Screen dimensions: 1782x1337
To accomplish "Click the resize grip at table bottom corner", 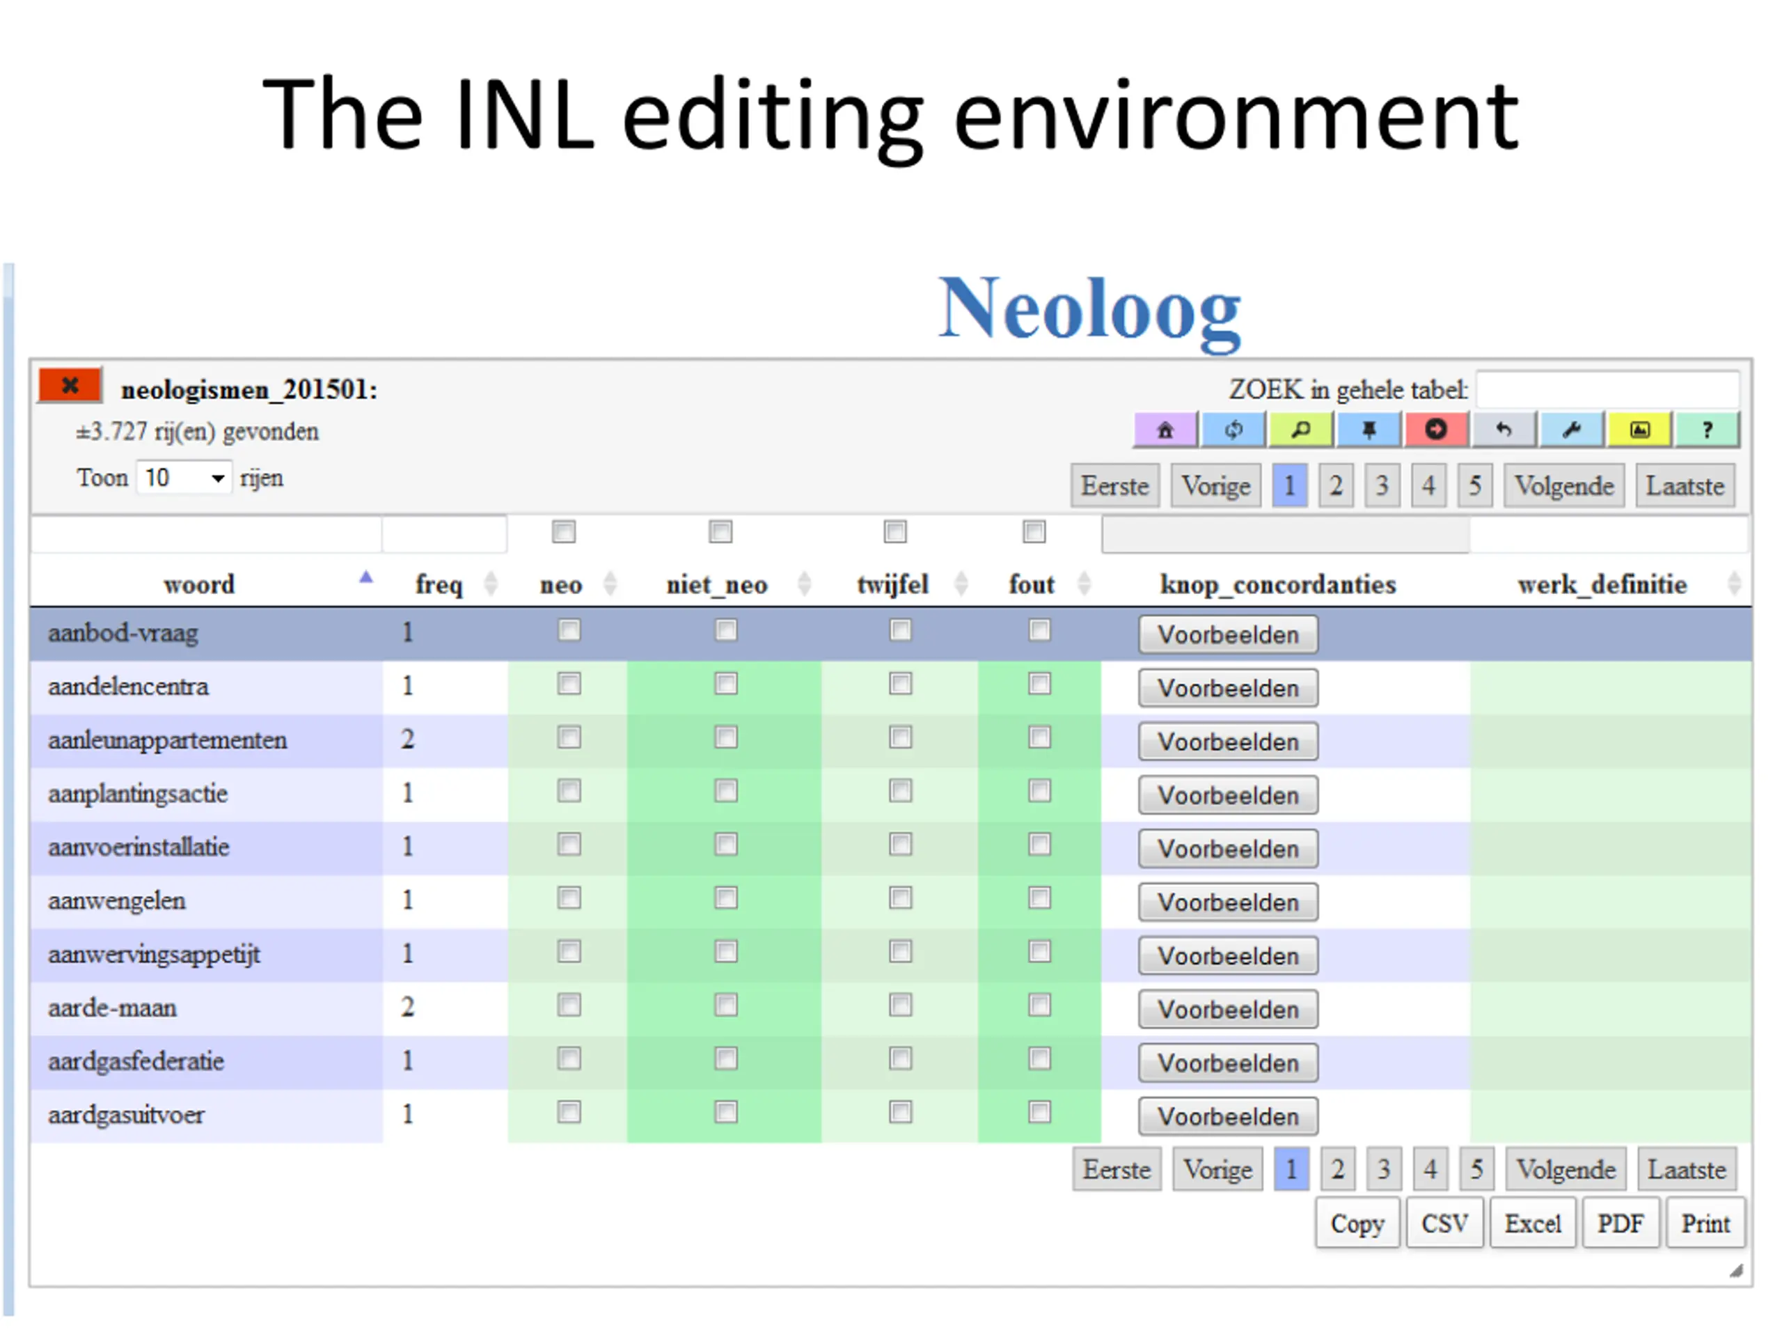I will click(1737, 1271).
